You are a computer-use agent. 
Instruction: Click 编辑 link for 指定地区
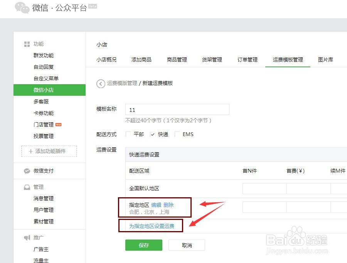coord(156,205)
